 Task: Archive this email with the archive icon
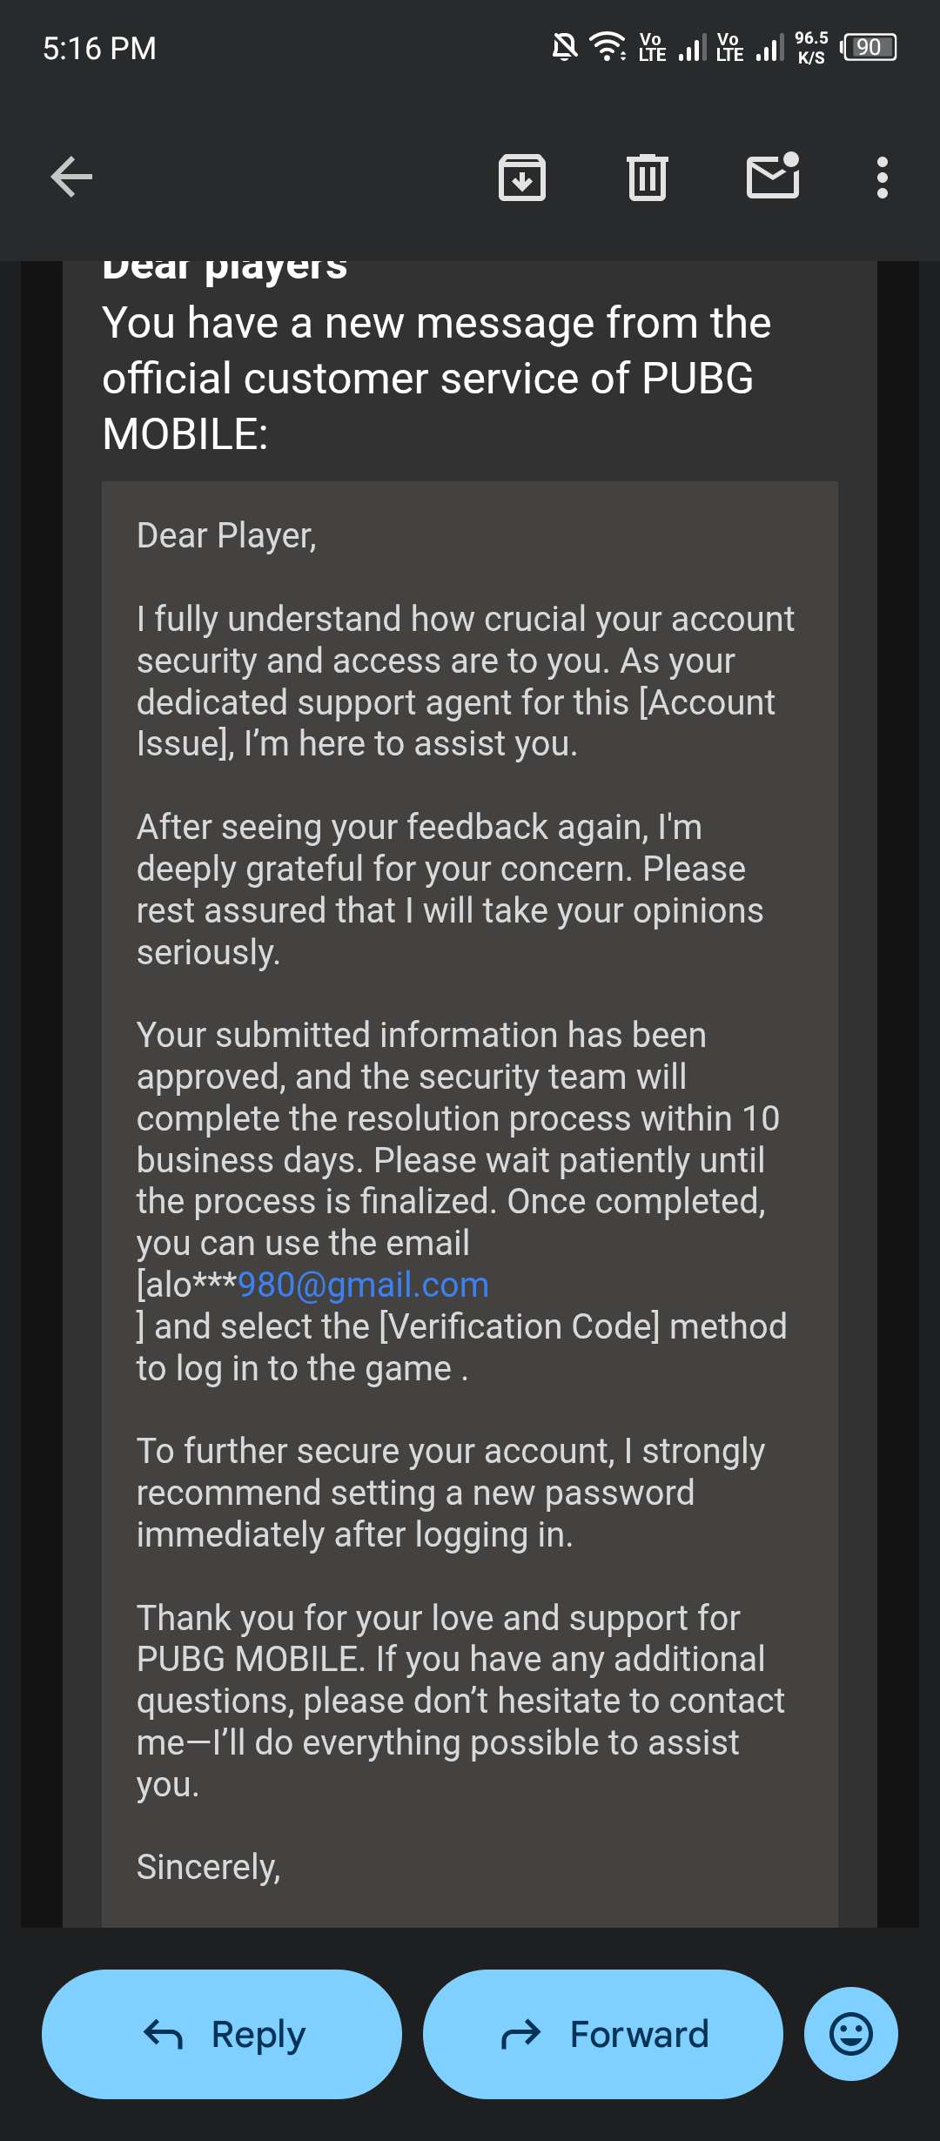pos(522,178)
